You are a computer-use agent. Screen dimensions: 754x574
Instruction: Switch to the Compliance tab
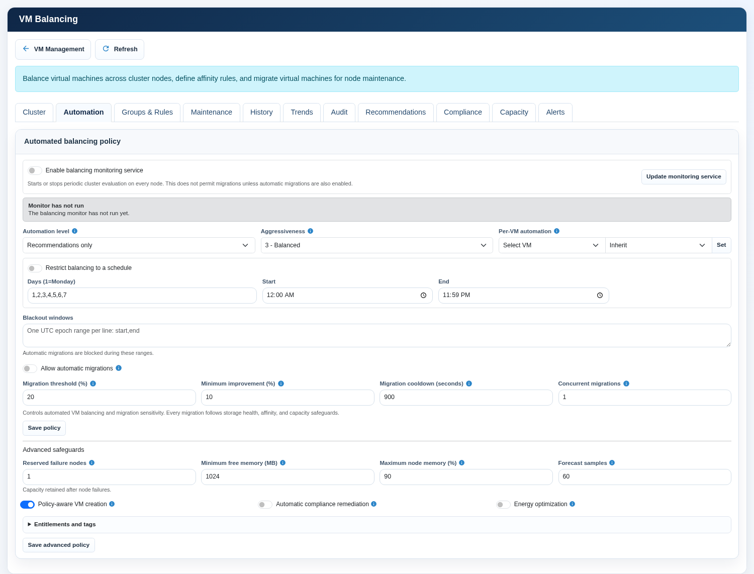click(463, 112)
